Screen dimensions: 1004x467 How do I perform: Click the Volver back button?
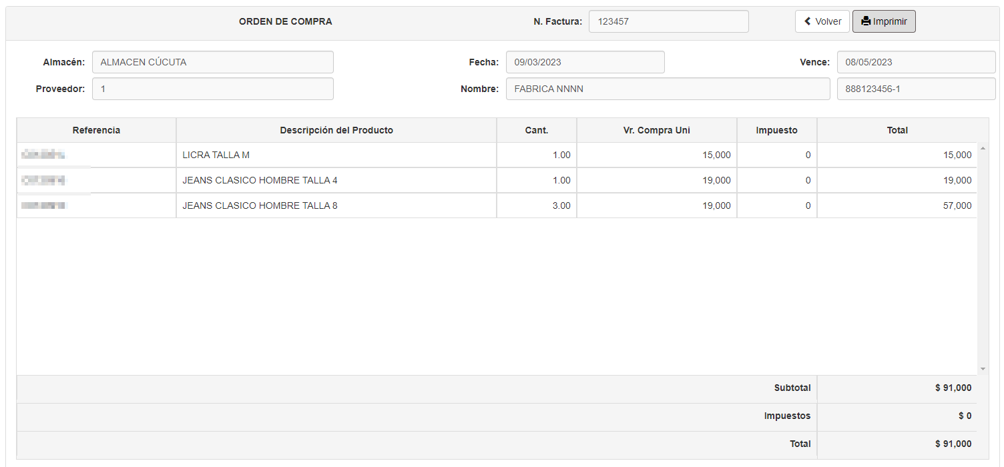[822, 21]
